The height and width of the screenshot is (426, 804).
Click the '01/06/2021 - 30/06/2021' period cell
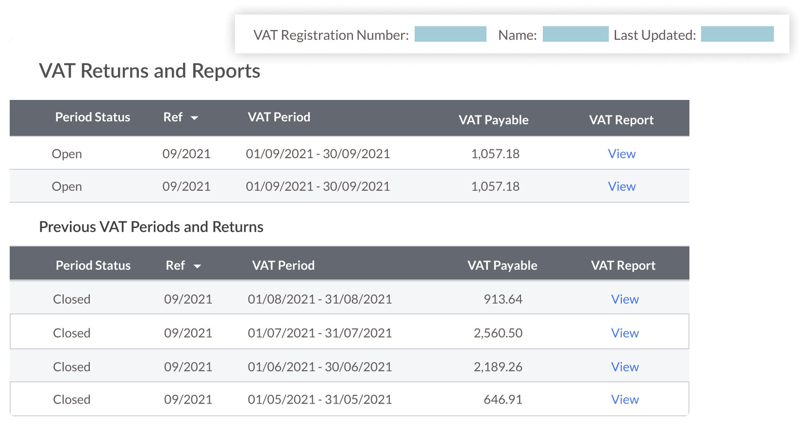click(x=320, y=367)
